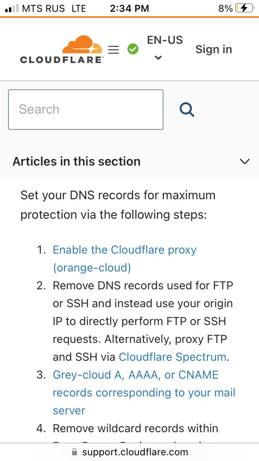Click Sign in
Screen dimensions: 259x461
tap(213, 50)
